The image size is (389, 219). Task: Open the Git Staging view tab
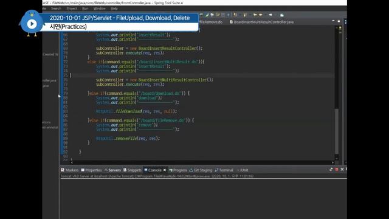(x=201, y=170)
